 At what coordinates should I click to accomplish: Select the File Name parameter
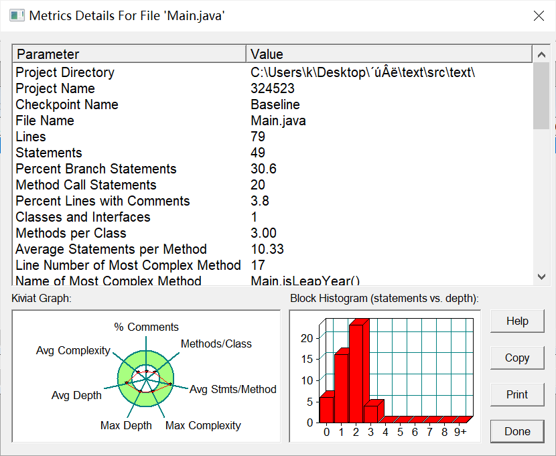coord(45,121)
